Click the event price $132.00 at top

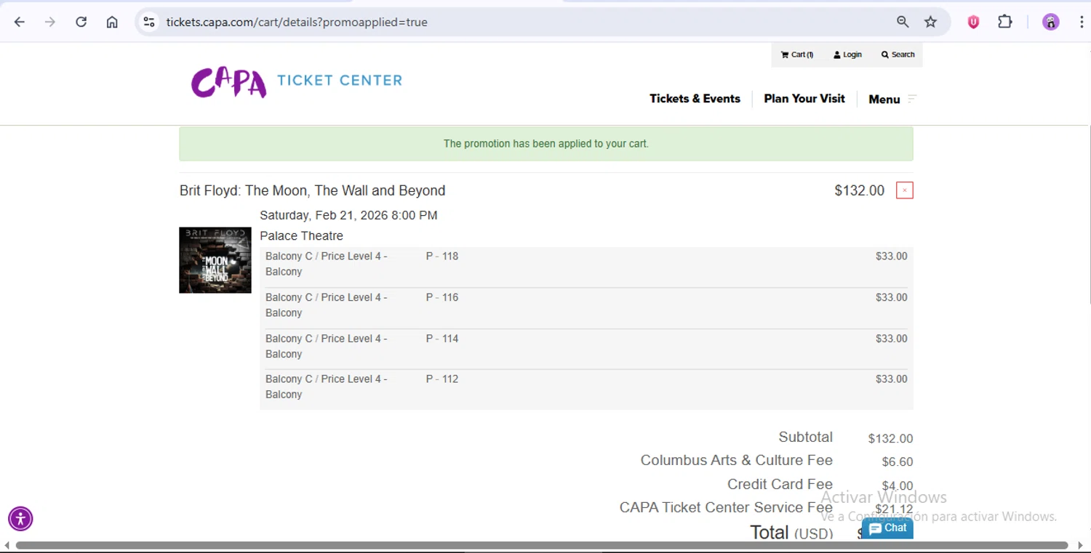(x=859, y=190)
